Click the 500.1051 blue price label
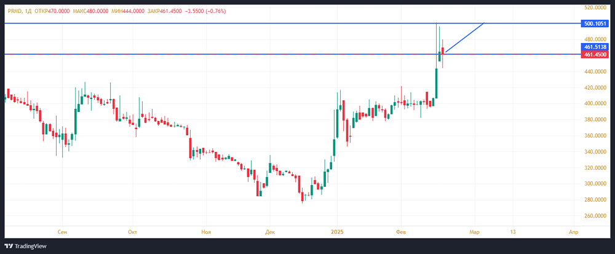 click(595, 23)
